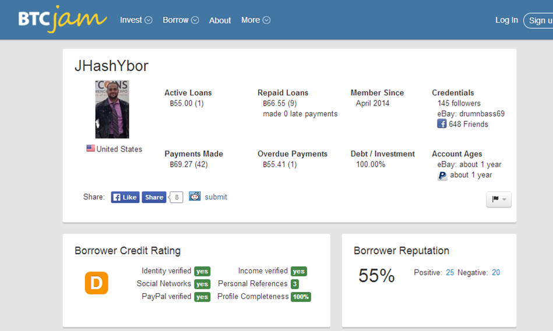The height and width of the screenshot is (331, 553).
Task: Click the PayPal icon under Account Ages
Action: (x=442, y=175)
